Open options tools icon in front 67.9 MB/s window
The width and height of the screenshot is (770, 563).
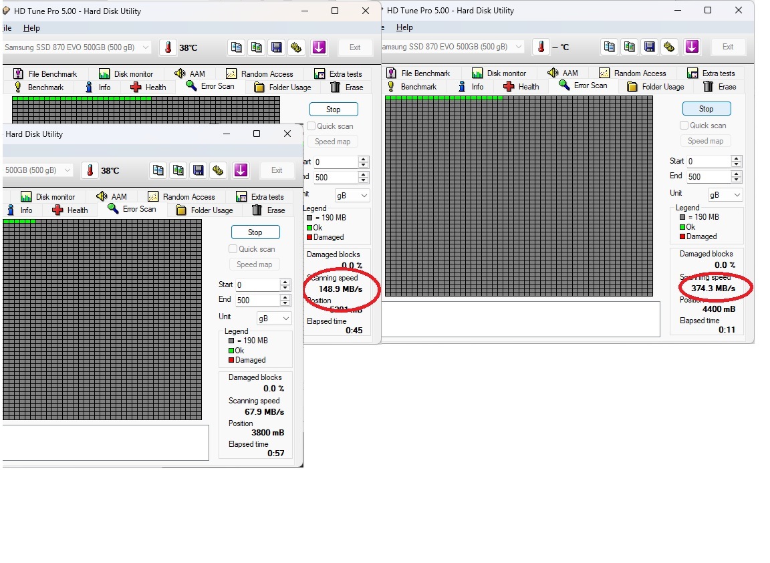click(x=218, y=170)
